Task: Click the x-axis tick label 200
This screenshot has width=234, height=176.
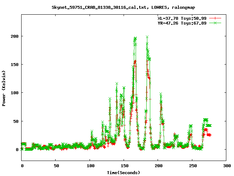Action: (159, 166)
